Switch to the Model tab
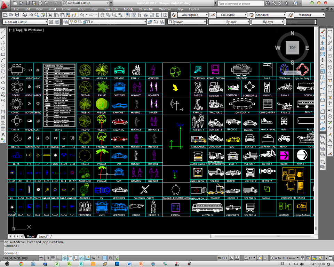Screen dimensions: 334x267 coord(31,236)
